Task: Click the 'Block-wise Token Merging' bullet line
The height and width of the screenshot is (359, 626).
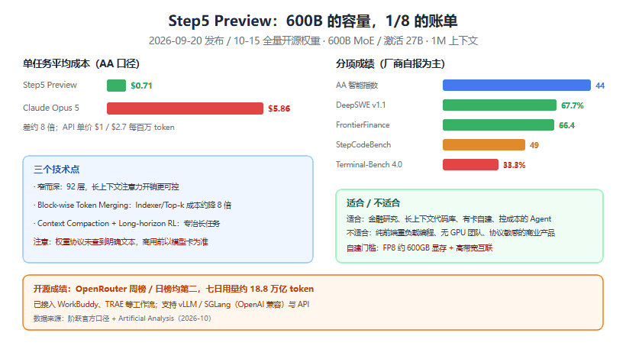Action: (133, 205)
